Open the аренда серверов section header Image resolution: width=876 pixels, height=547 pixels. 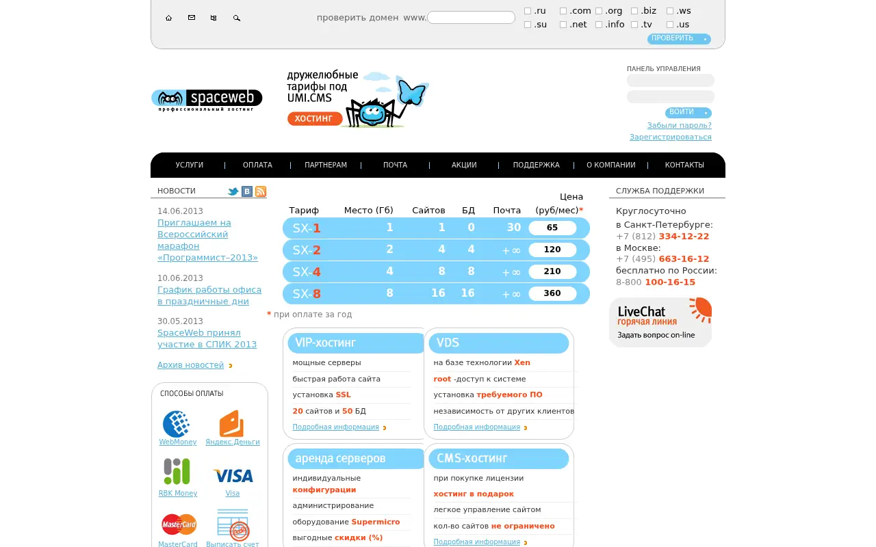click(x=357, y=459)
